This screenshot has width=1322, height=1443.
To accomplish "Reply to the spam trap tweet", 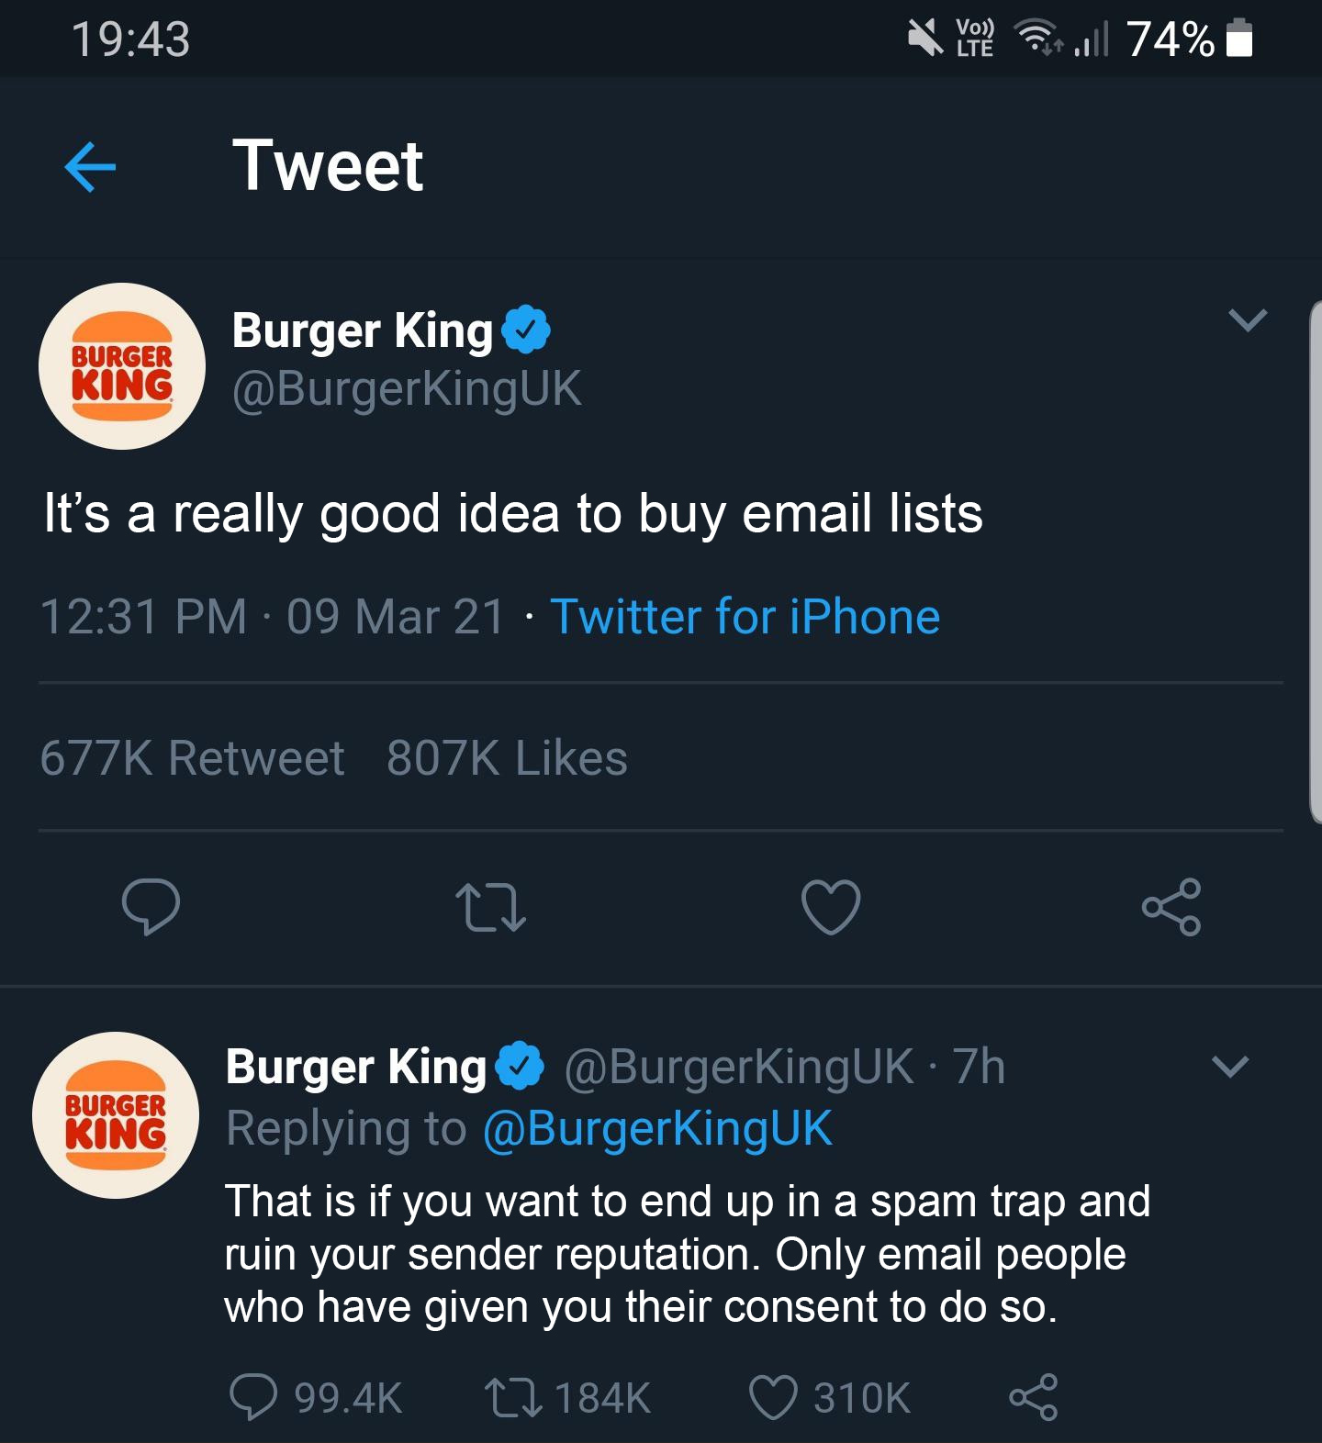I will [255, 1397].
